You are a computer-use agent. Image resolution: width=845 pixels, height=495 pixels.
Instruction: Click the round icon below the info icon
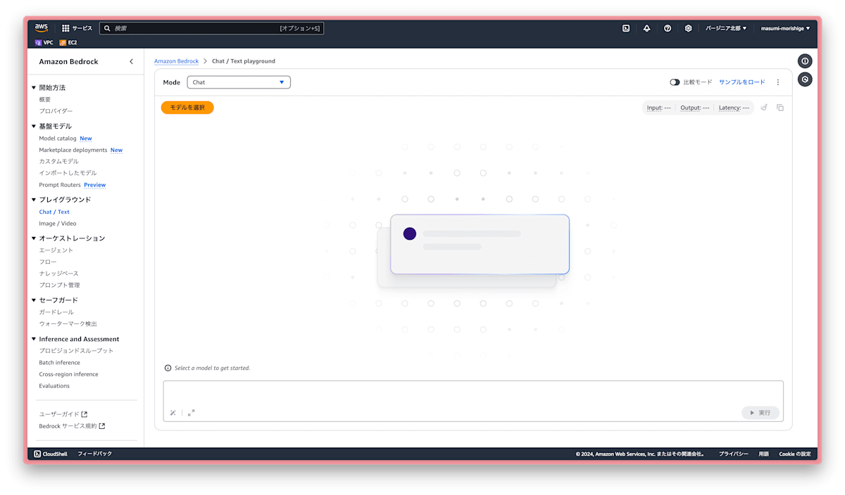pos(805,79)
